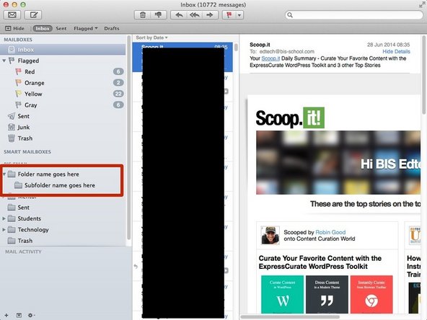Open 'Curate Your Favorite Content' article title

point(320,262)
